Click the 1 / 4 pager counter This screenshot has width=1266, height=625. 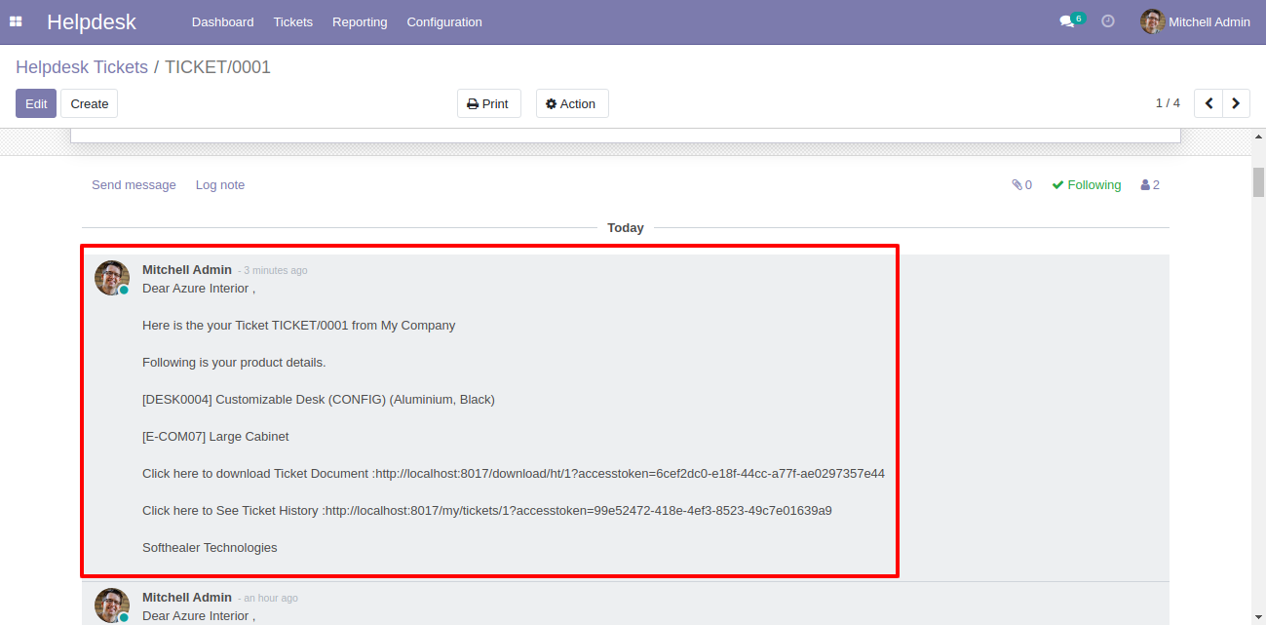pos(1168,103)
